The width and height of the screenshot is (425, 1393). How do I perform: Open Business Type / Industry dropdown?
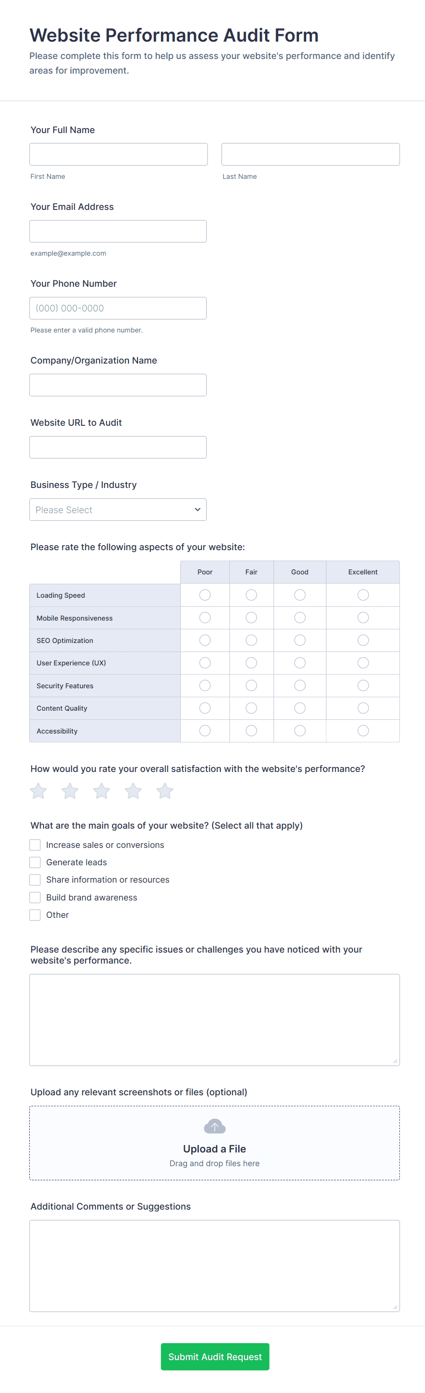(x=118, y=509)
